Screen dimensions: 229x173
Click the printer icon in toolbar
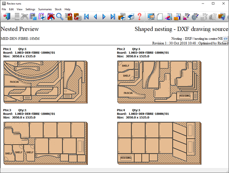coord(131,17)
